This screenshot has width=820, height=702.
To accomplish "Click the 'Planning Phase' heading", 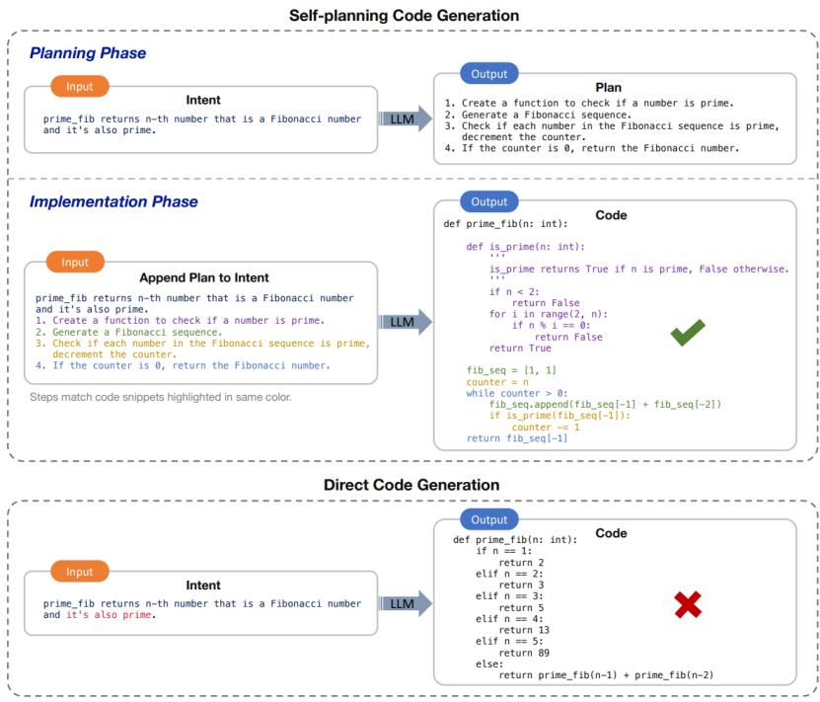I will coord(88,53).
